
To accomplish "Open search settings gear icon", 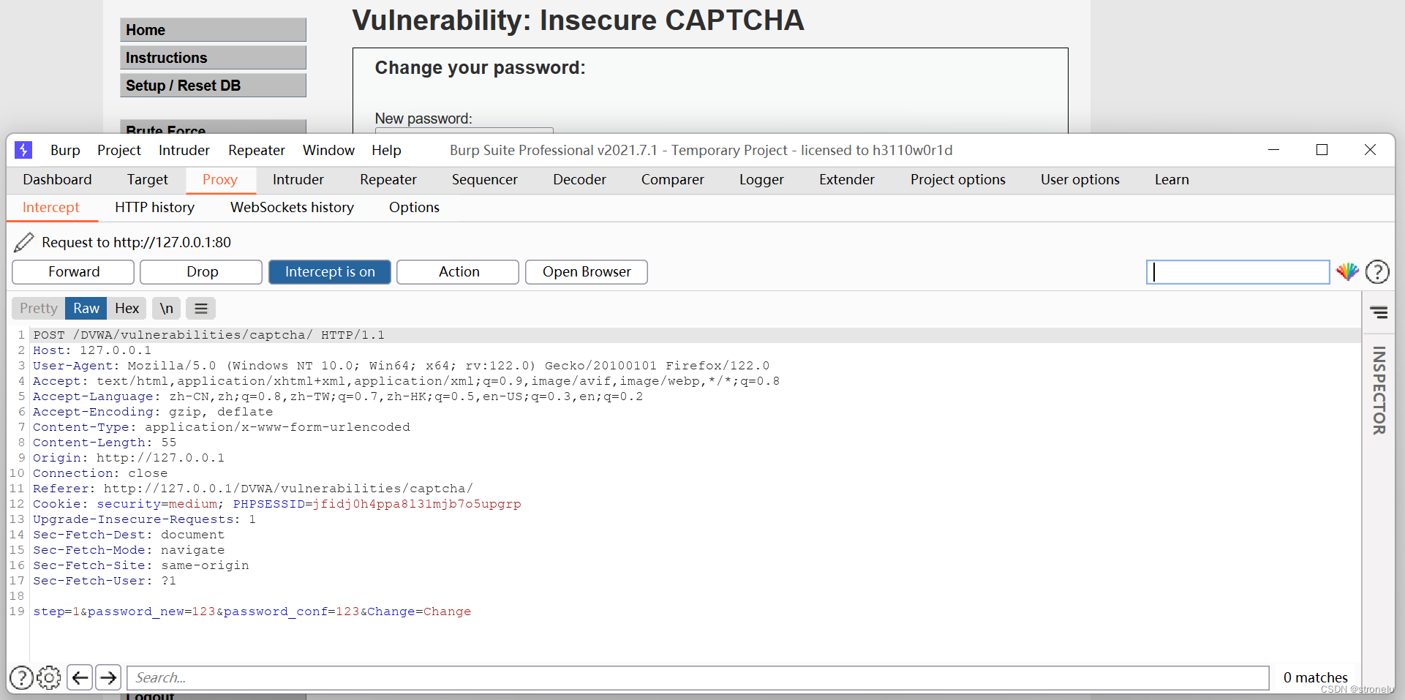I will coord(49,678).
